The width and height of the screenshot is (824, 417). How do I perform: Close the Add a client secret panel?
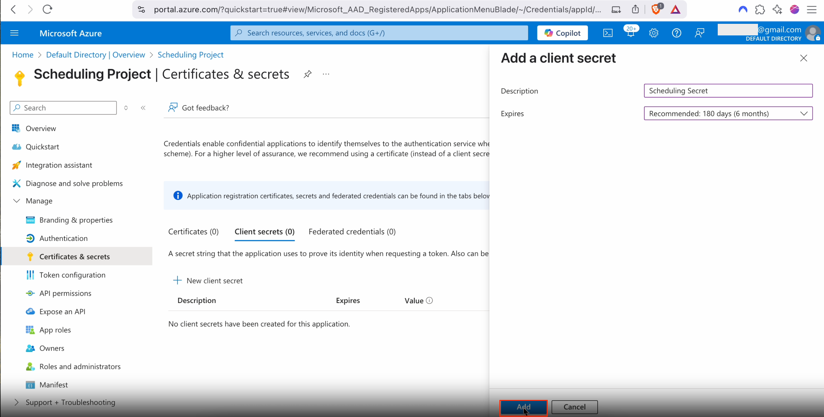coord(803,58)
